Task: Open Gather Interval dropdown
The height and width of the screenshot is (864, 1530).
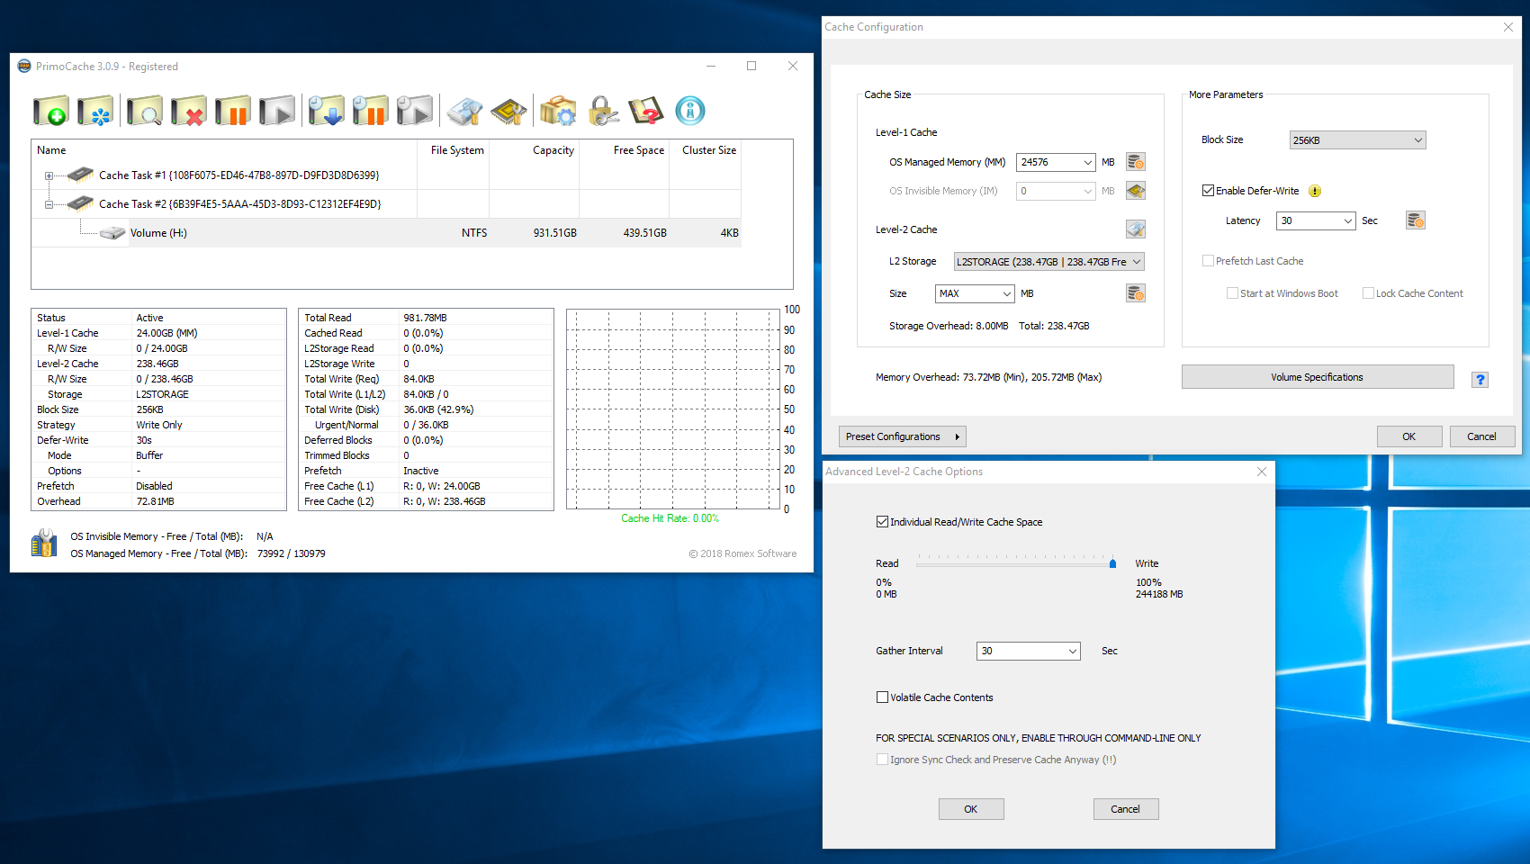Action: pyautogui.click(x=1072, y=652)
